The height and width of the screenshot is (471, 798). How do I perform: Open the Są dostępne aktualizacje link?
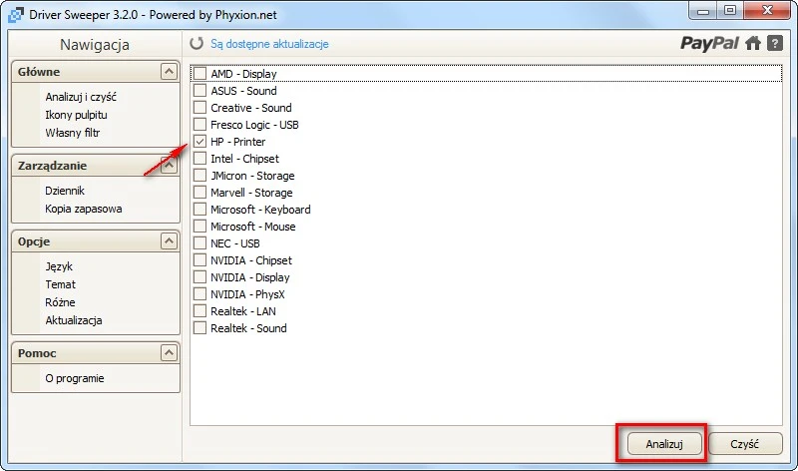click(269, 44)
